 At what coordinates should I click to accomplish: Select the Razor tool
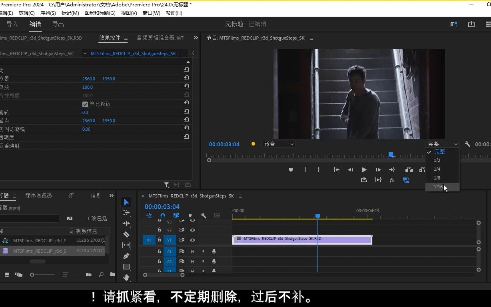click(x=126, y=234)
